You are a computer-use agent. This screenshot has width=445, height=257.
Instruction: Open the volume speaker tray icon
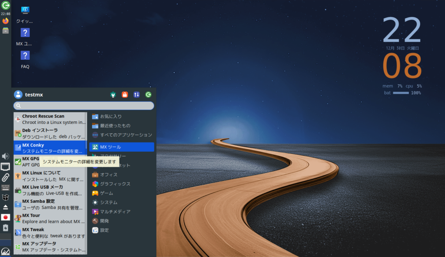click(5, 156)
